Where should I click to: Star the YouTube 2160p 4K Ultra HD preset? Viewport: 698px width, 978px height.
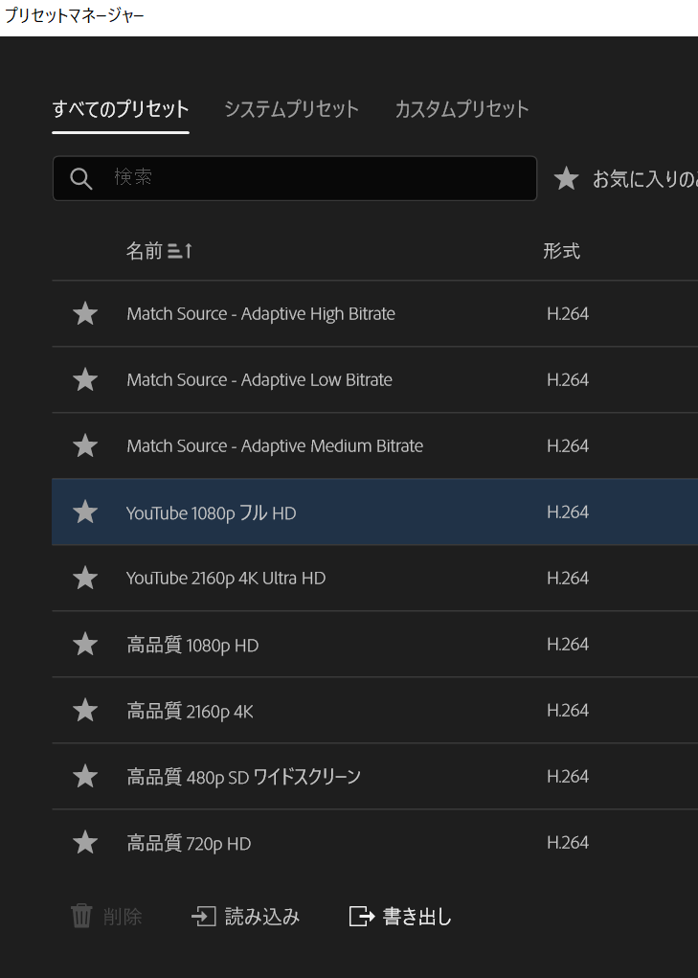tap(85, 579)
